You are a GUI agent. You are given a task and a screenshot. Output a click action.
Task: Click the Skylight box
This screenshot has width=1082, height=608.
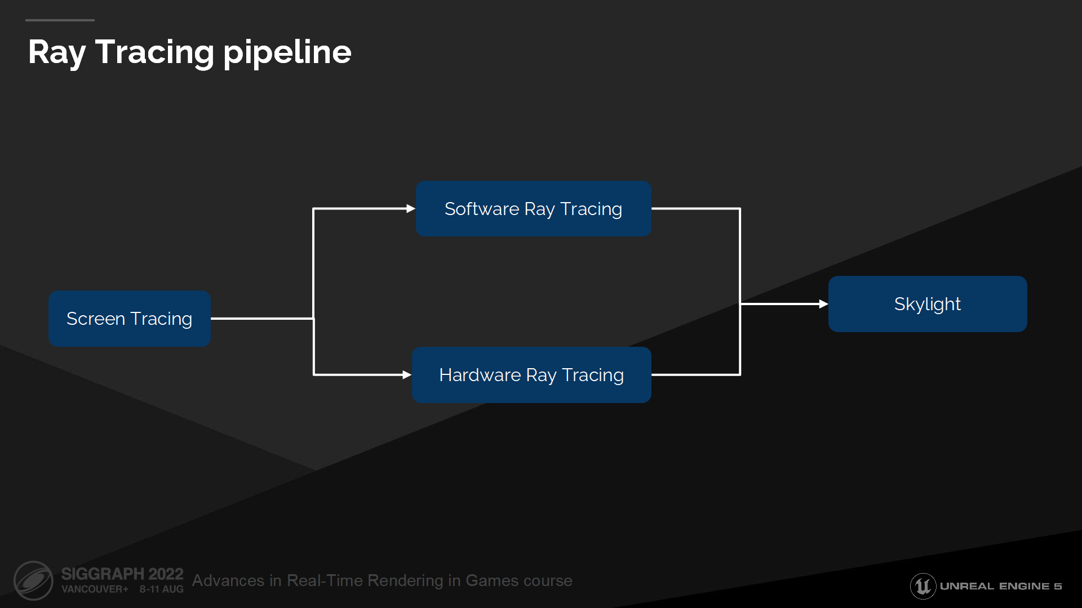[928, 304]
